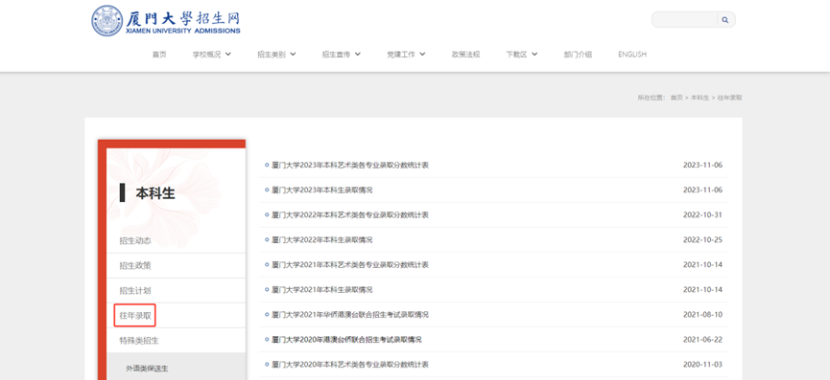Open 厦门大学2022年本科艺术类各专业录取分数统计表
The height and width of the screenshot is (380, 830).
tap(350, 214)
